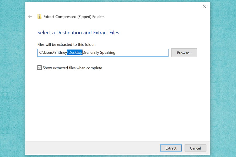Screen dimensions: 236x157
Task: Click the "Show extracted files when complete" label
Action: point(72,68)
